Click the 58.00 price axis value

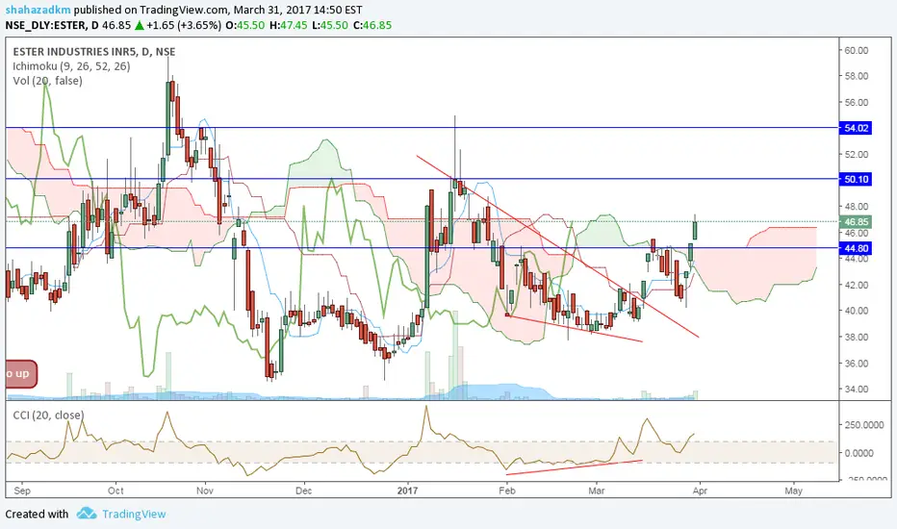point(856,76)
